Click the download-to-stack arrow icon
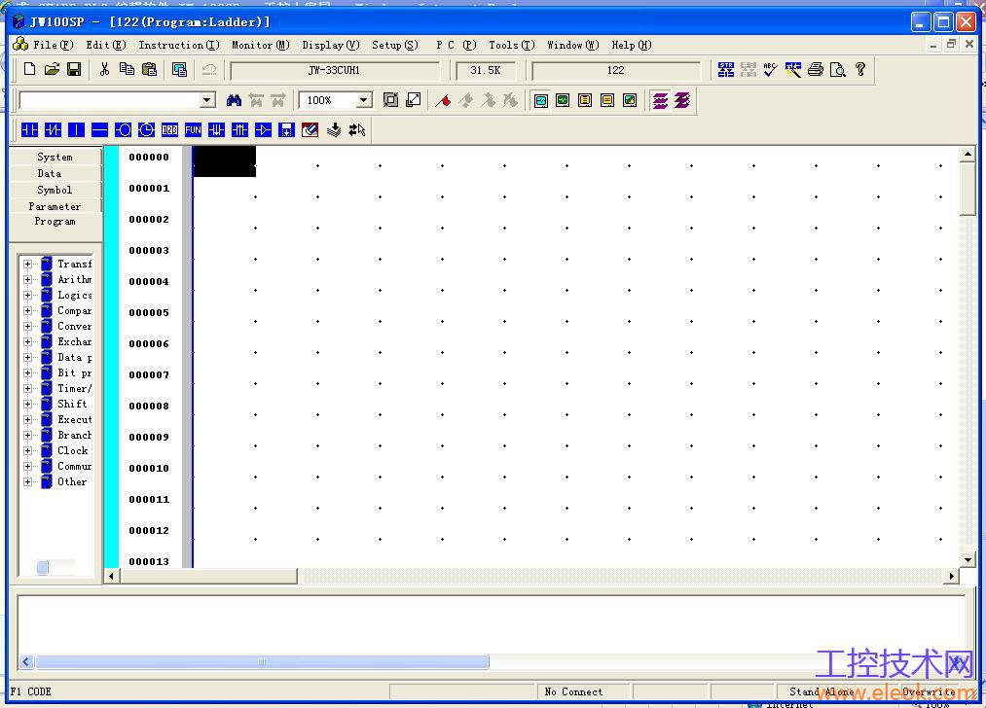This screenshot has width=986, height=708. tap(334, 130)
